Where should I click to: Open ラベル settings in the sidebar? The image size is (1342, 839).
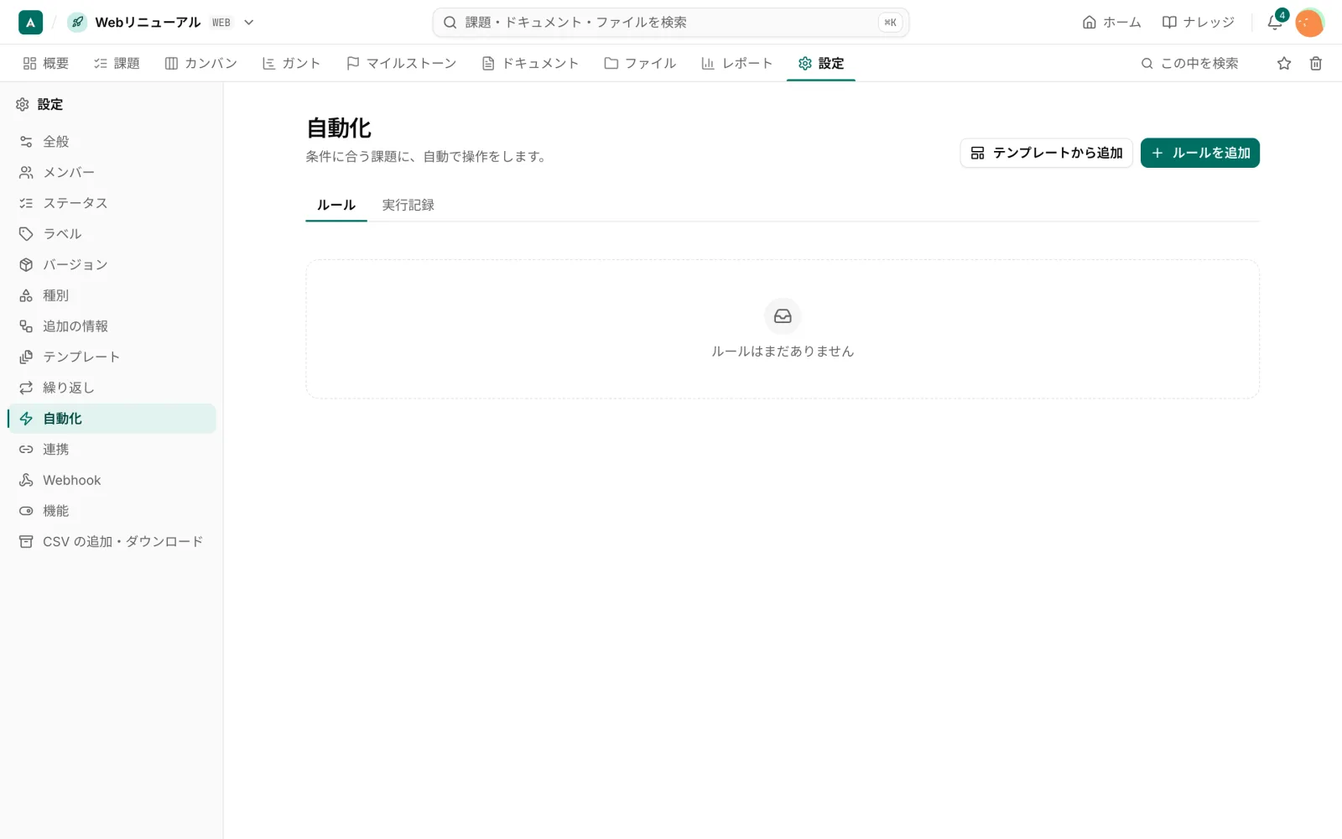[112, 234]
